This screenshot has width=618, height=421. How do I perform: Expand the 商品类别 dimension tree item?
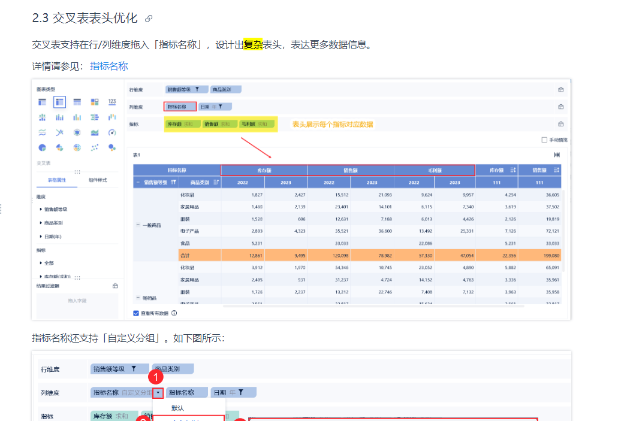point(40,223)
